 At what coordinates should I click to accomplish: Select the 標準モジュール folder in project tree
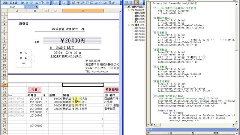tap(139, 25)
